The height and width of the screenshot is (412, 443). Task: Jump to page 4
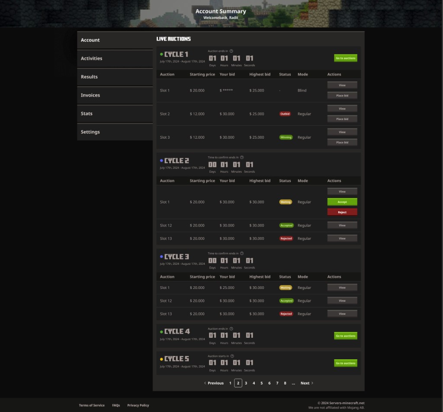[254, 383]
